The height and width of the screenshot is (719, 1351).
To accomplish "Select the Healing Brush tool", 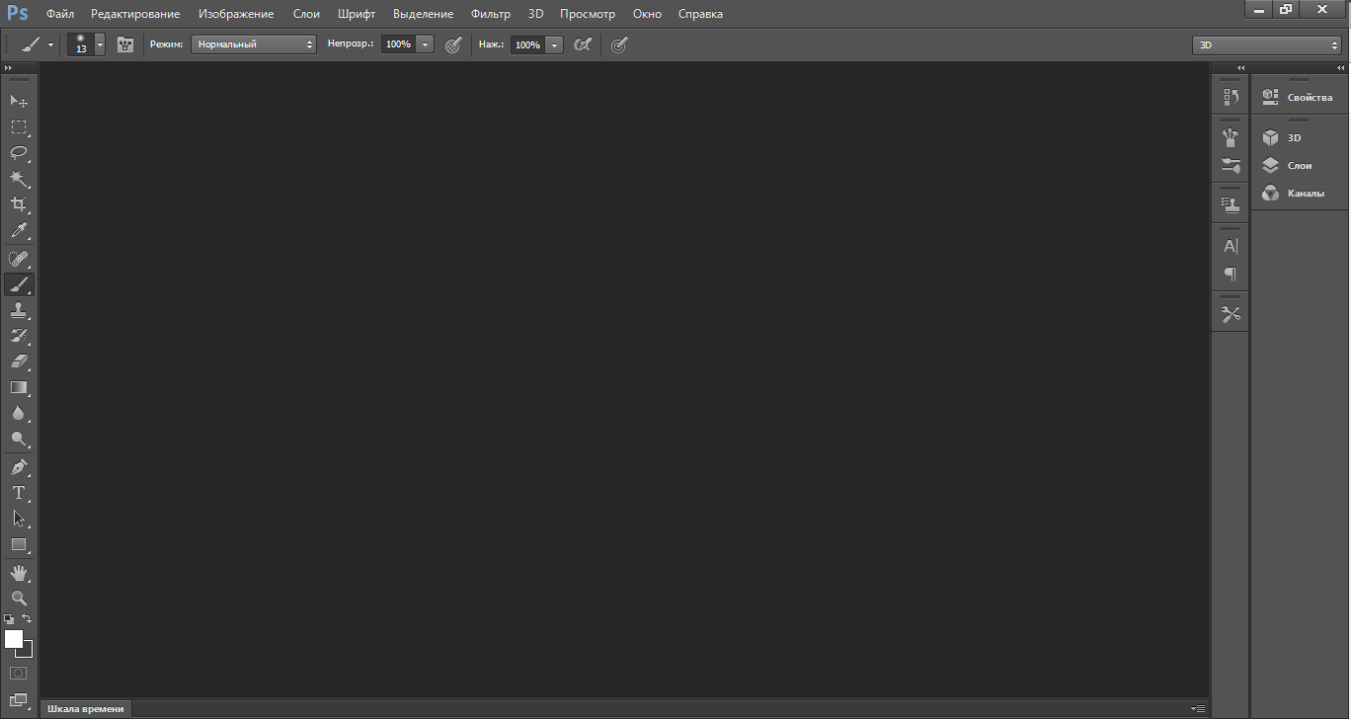I will pyautogui.click(x=19, y=259).
